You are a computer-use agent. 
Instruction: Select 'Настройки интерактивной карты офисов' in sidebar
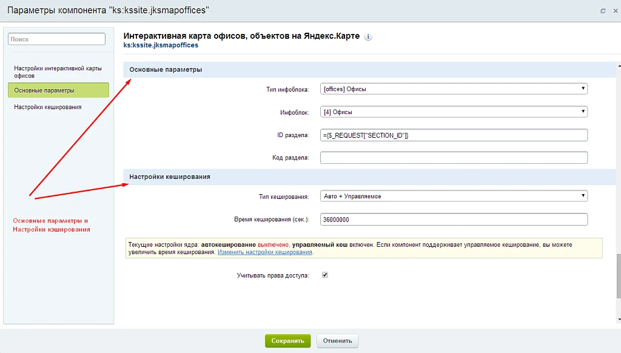[58, 72]
